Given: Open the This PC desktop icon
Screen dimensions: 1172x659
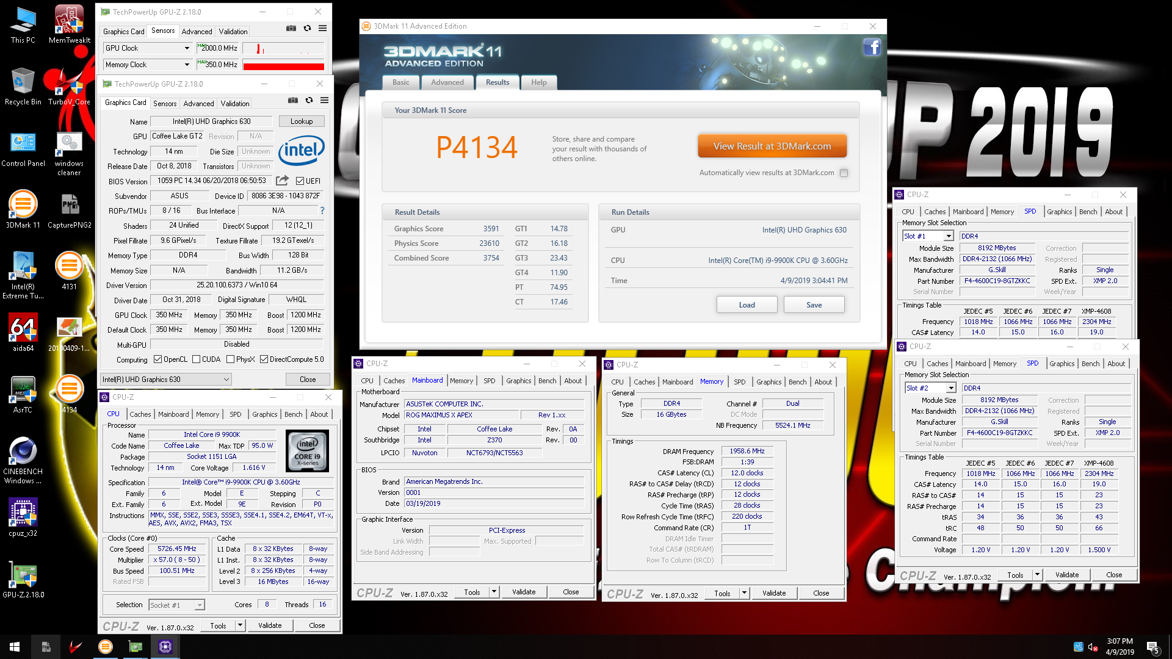Looking at the screenshot, I should pyautogui.click(x=23, y=24).
